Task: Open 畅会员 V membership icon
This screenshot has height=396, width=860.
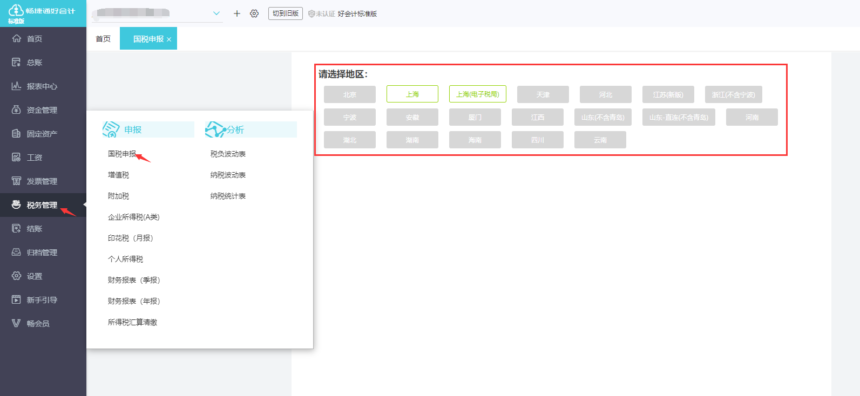Action: pyautogui.click(x=16, y=324)
